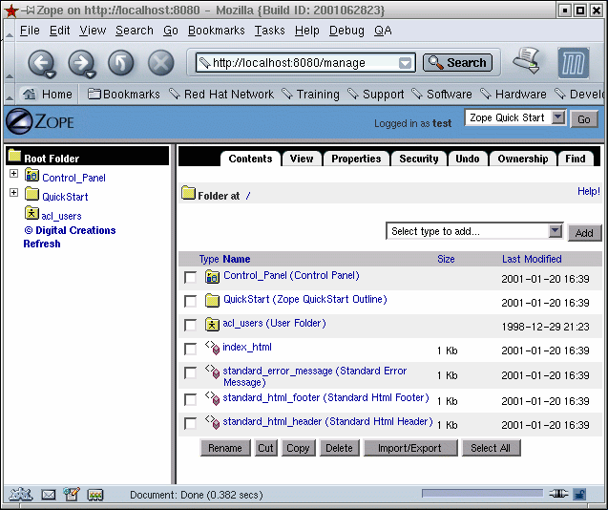Expand the QuickStart tree node
The image size is (608, 510).
coord(13,194)
